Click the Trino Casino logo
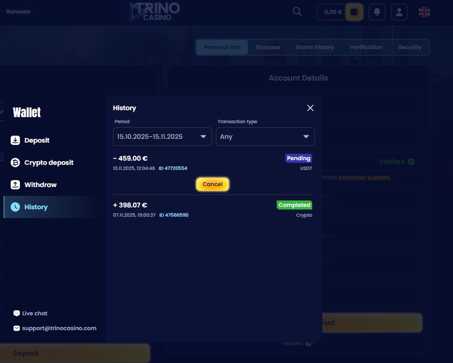 tap(155, 12)
